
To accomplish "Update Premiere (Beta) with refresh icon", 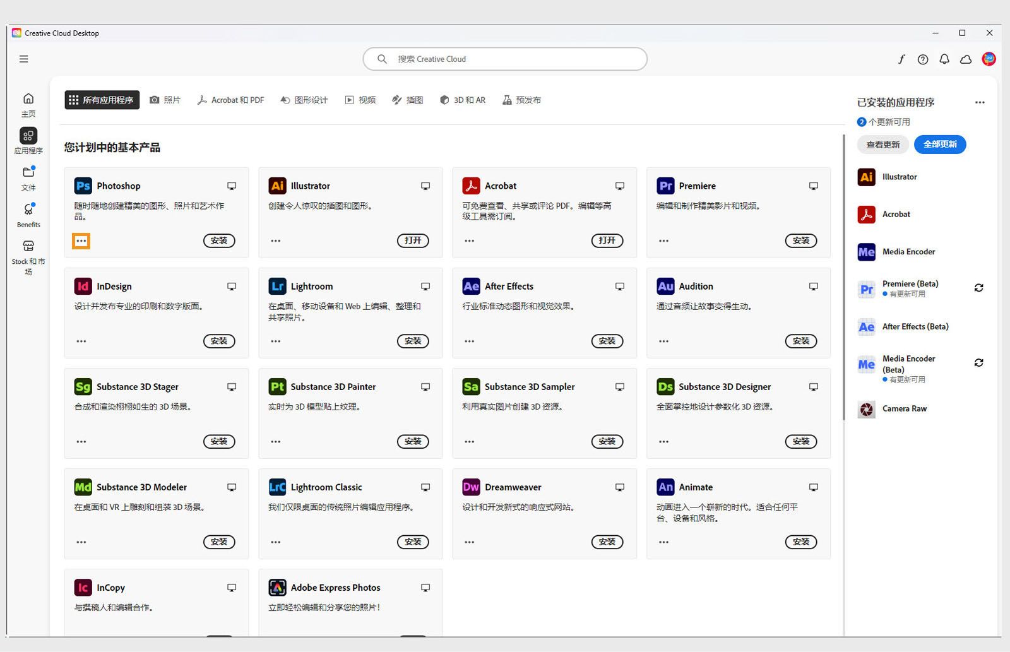I will [978, 288].
